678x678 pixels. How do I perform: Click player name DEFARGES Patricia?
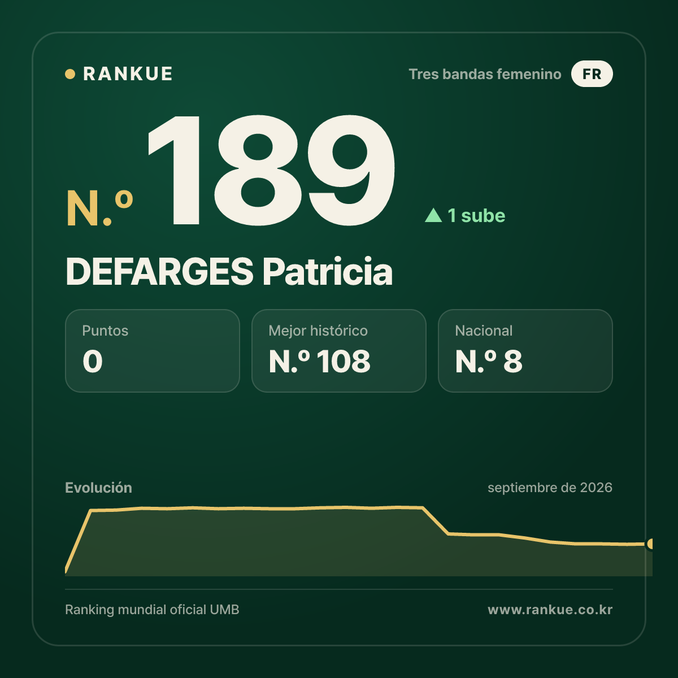(229, 272)
